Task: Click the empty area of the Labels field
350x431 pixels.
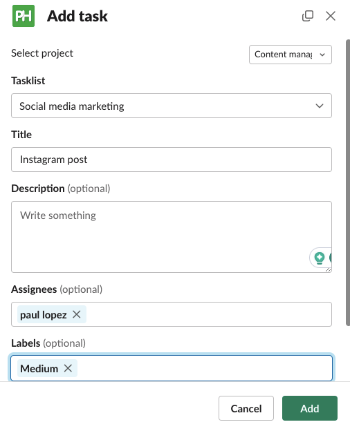Action: (x=204, y=368)
